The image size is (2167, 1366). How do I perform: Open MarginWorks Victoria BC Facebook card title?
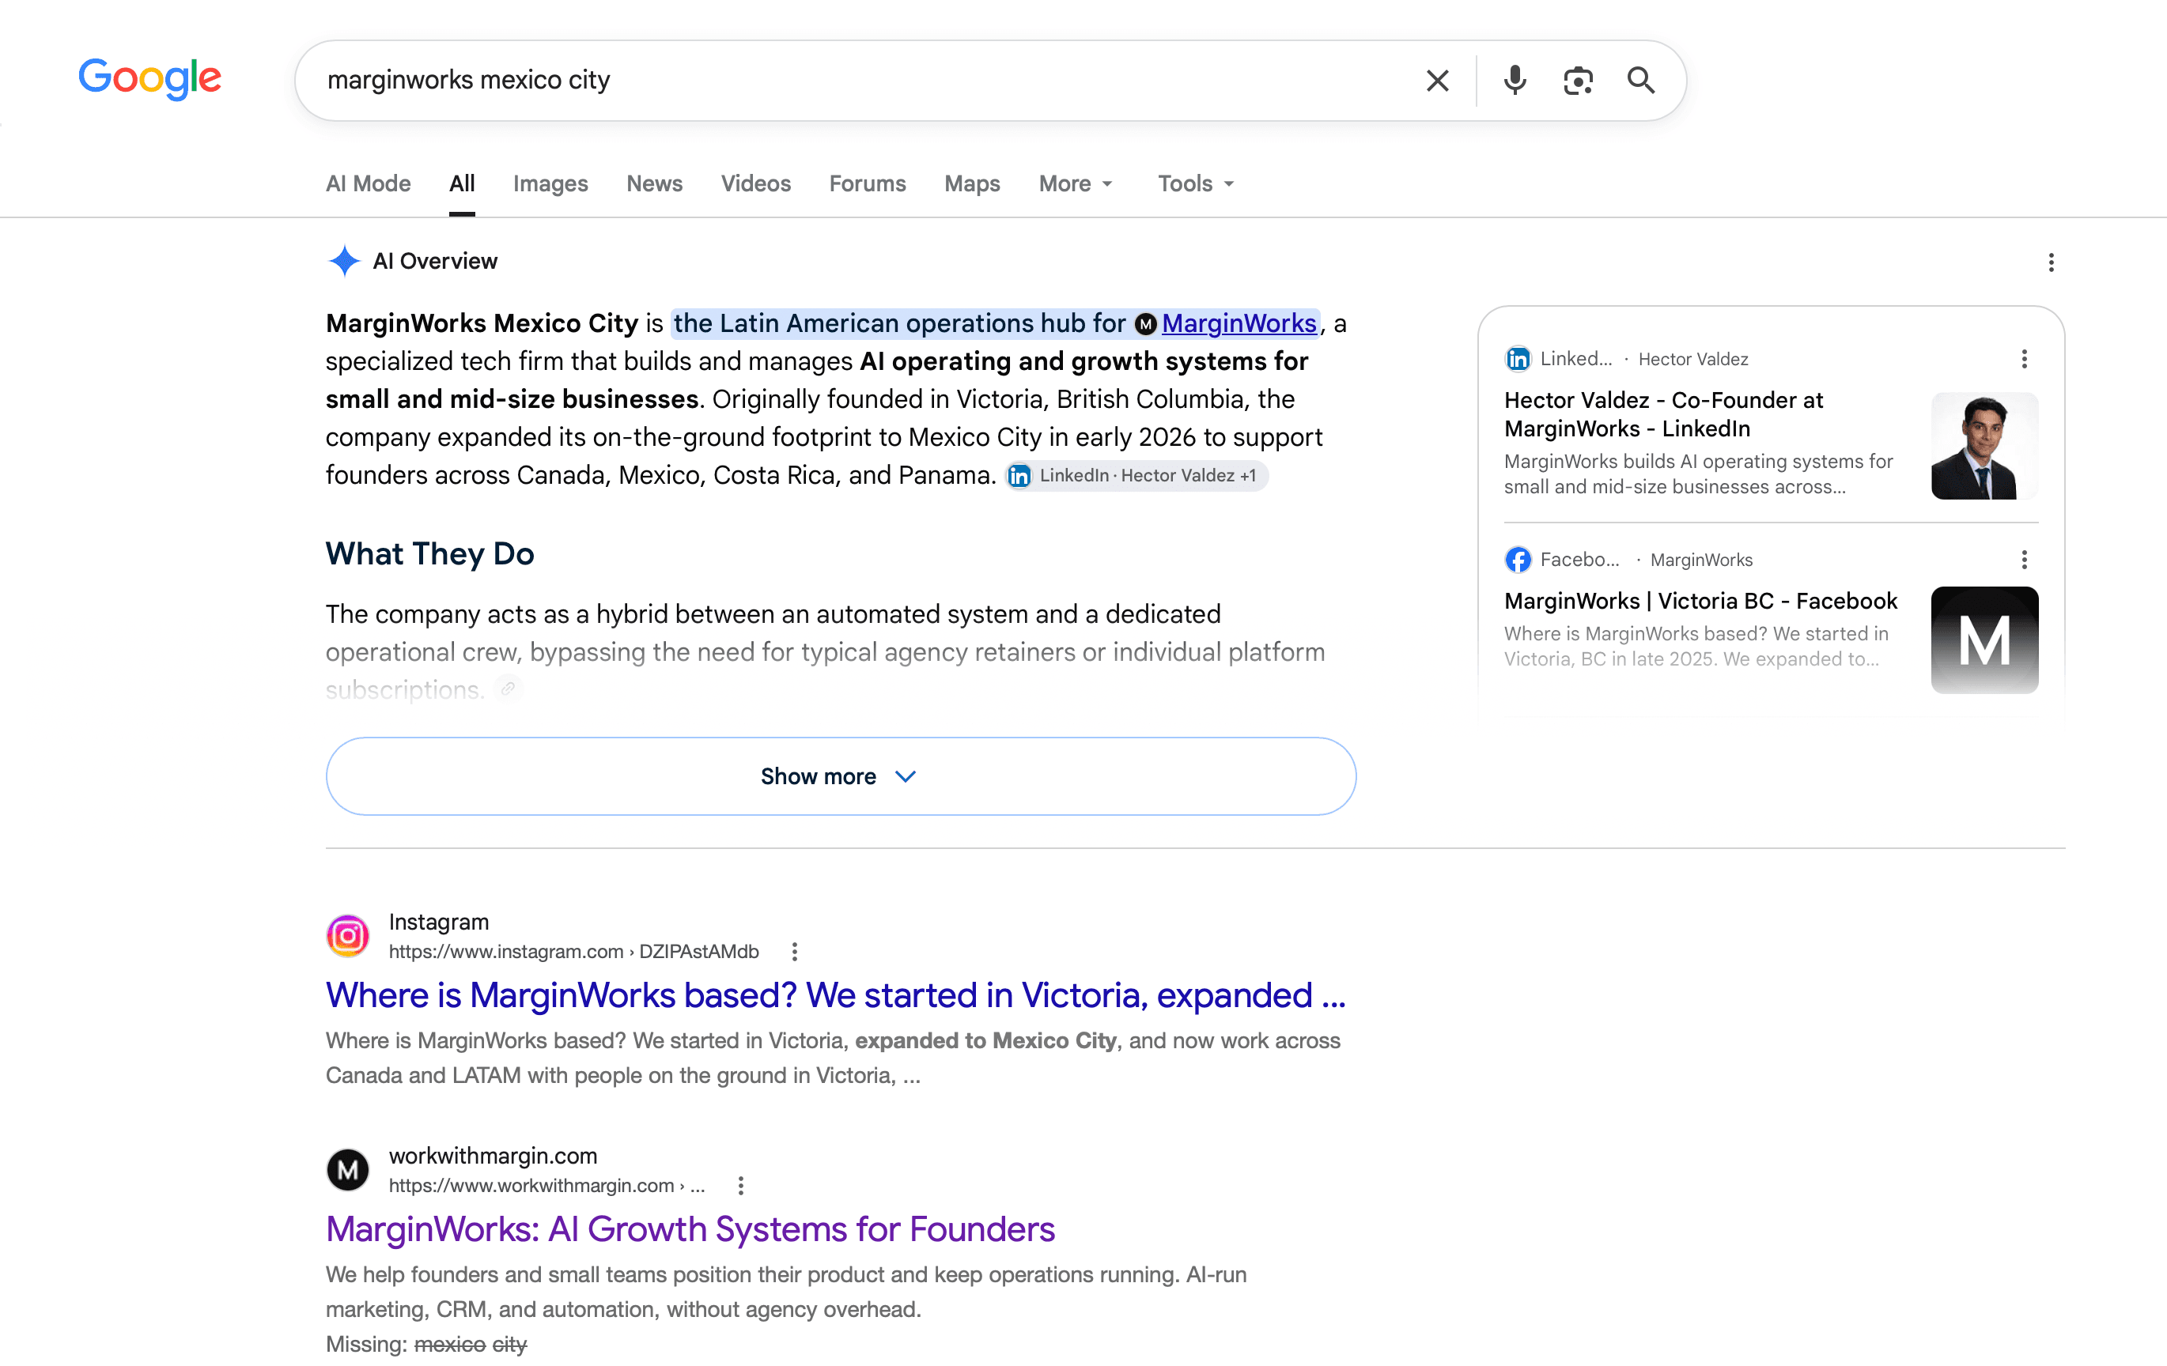pos(1700,601)
